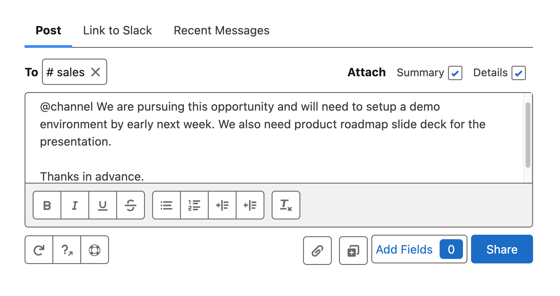This screenshot has width=560, height=296.
Task: Insert a numbered list
Action: 194,205
